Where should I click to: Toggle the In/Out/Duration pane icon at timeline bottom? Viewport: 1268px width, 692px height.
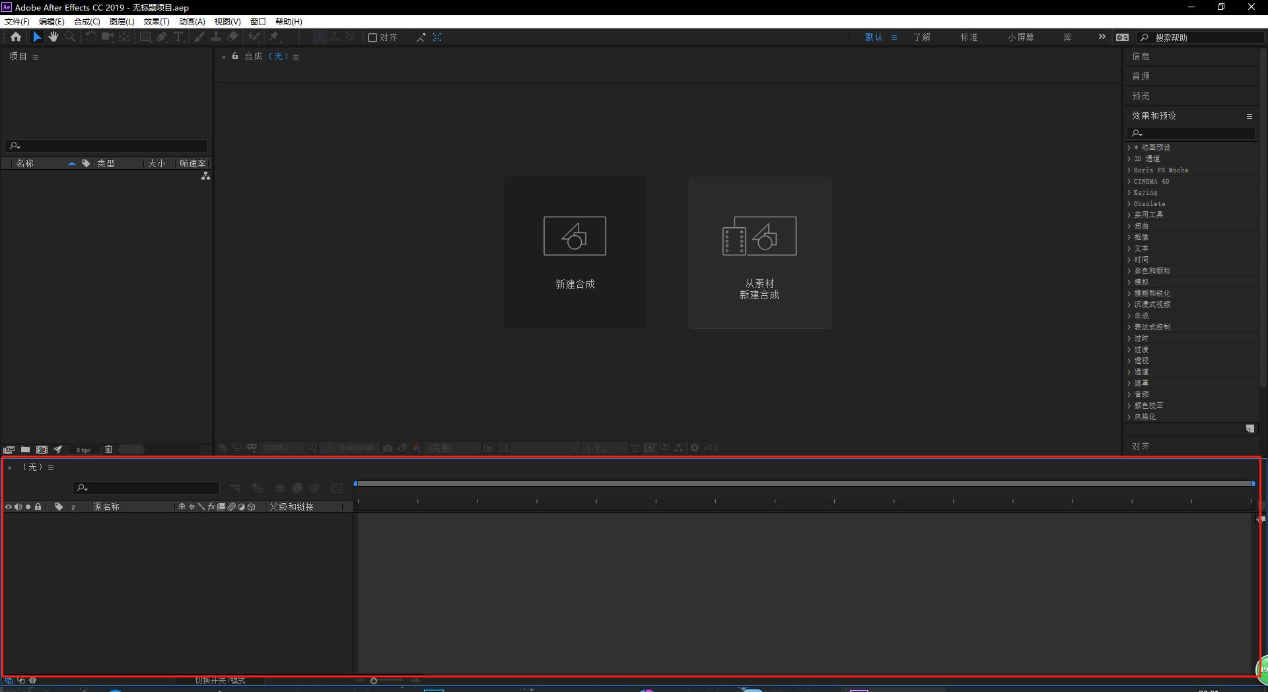33,680
